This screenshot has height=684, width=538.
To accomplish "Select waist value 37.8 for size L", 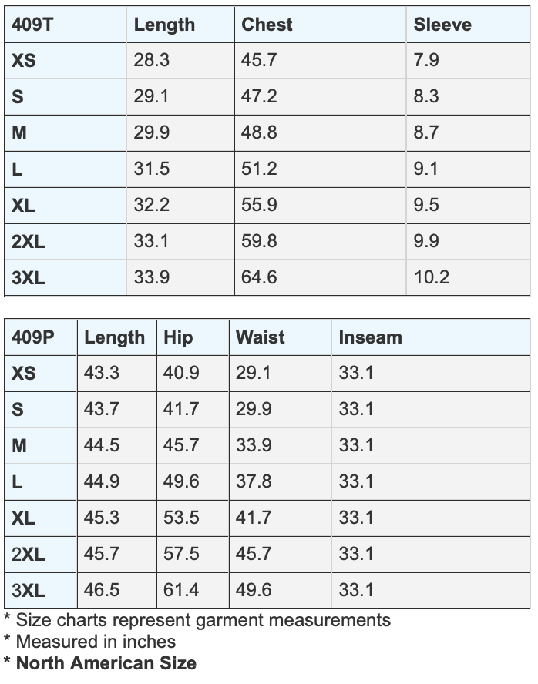I will pos(254,481).
